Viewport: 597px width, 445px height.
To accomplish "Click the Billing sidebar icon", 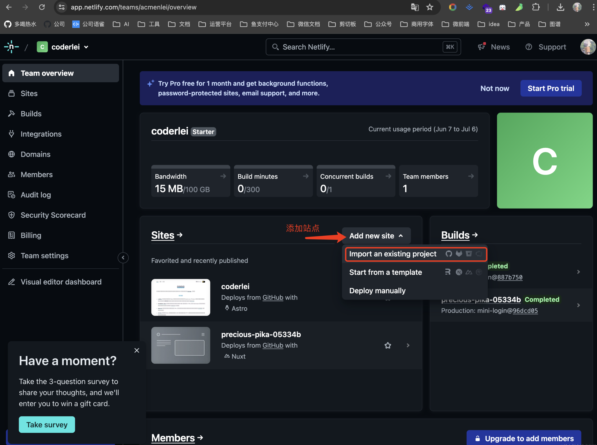I will pyautogui.click(x=13, y=235).
